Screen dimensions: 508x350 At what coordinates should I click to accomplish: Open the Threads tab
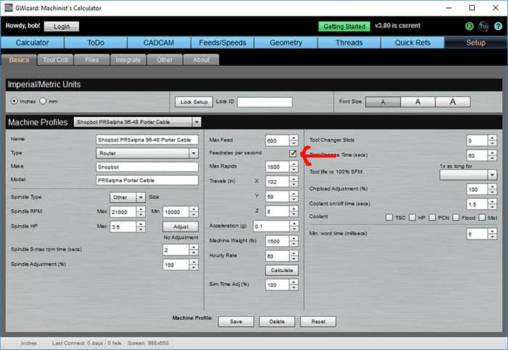349,43
